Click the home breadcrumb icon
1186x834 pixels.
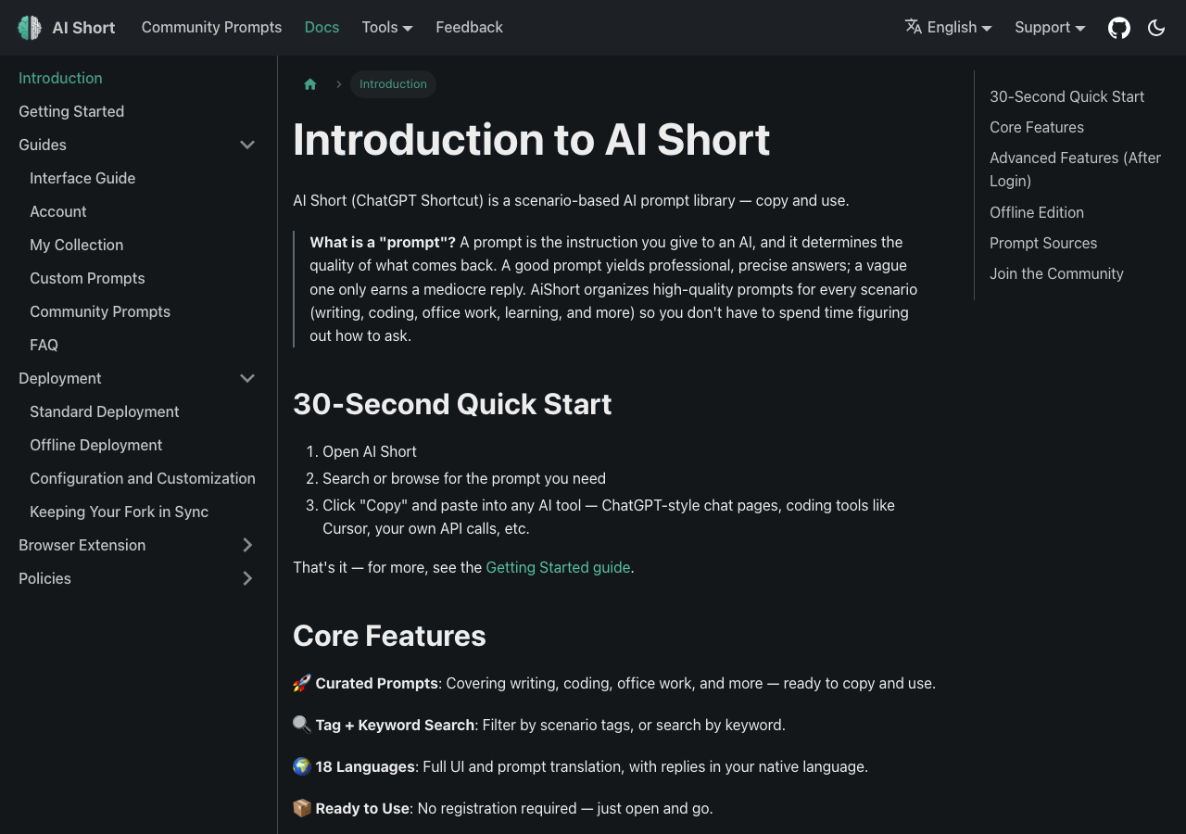(x=310, y=84)
